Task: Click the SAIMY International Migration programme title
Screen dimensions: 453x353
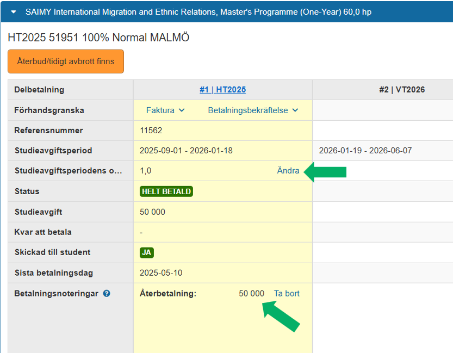Action: (x=198, y=12)
